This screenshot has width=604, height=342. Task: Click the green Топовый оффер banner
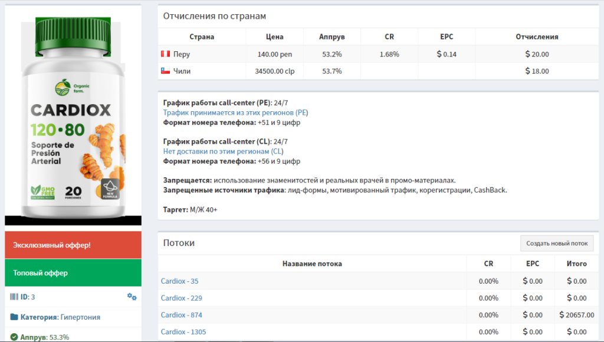73,273
